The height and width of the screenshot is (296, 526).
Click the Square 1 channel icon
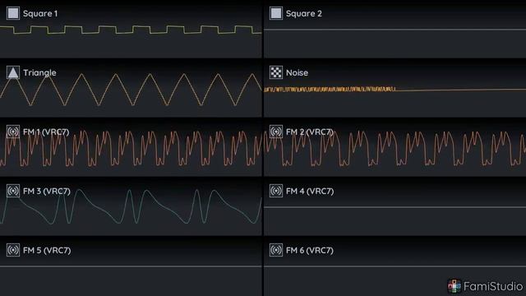tap(13, 13)
